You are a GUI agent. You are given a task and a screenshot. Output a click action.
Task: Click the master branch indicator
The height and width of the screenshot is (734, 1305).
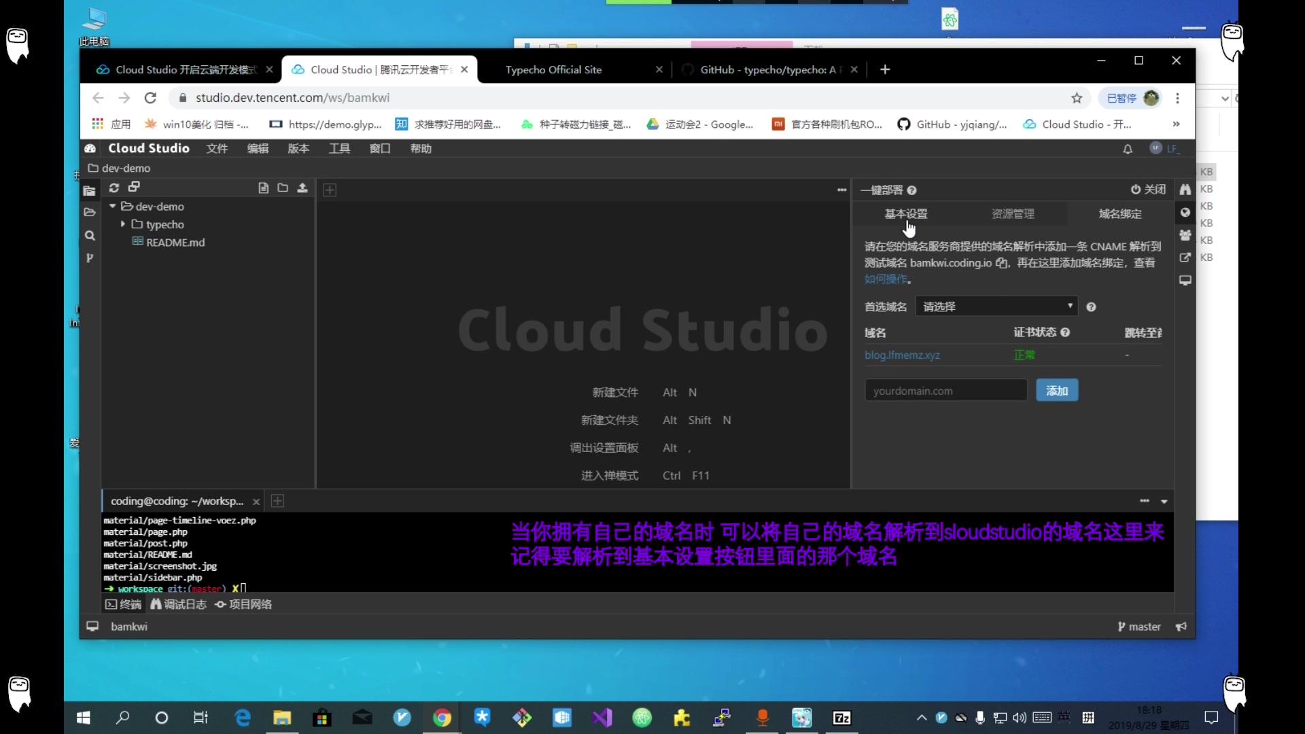coord(1139,627)
